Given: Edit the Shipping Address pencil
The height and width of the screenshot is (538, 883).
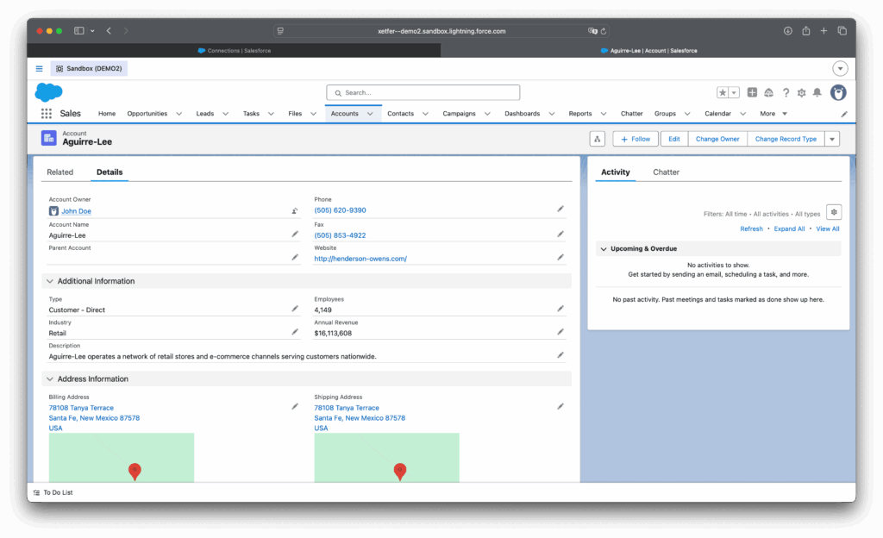Looking at the screenshot, I should click(560, 406).
